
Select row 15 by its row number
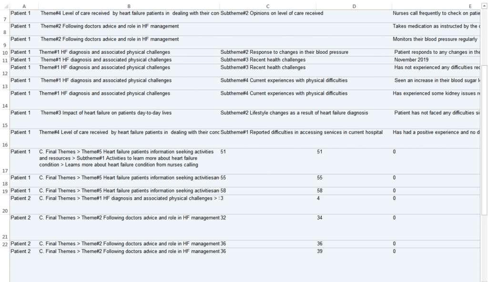tap(5, 119)
